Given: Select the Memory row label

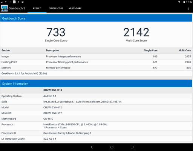Looking at the screenshot, I should tap(6, 68).
